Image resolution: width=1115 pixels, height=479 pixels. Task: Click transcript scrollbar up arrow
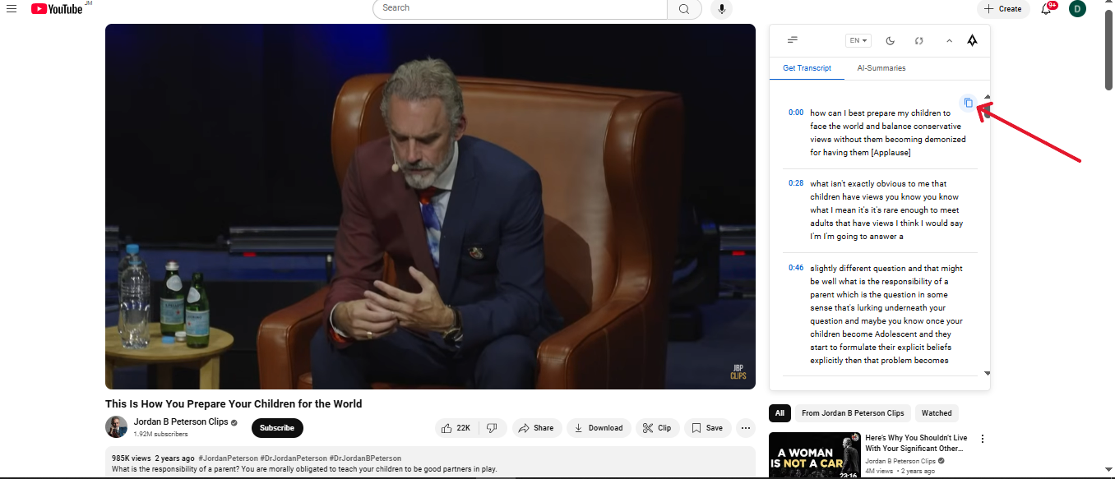(987, 97)
